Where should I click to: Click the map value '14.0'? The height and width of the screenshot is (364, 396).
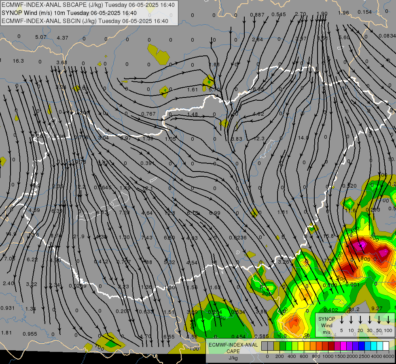click(x=303, y=138)
